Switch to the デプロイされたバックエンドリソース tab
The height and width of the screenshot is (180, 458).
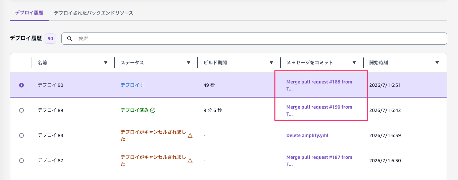pos(94,13)
